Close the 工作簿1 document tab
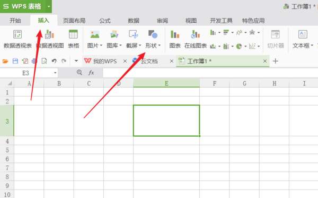318x198 pixels. [265, 61]
